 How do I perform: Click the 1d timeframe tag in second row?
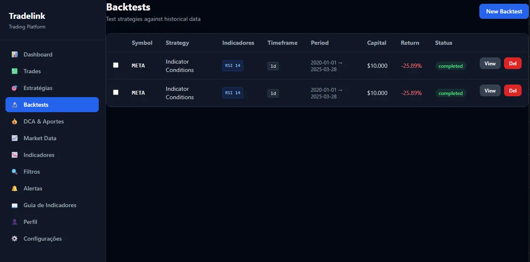(x=273, y=93)
